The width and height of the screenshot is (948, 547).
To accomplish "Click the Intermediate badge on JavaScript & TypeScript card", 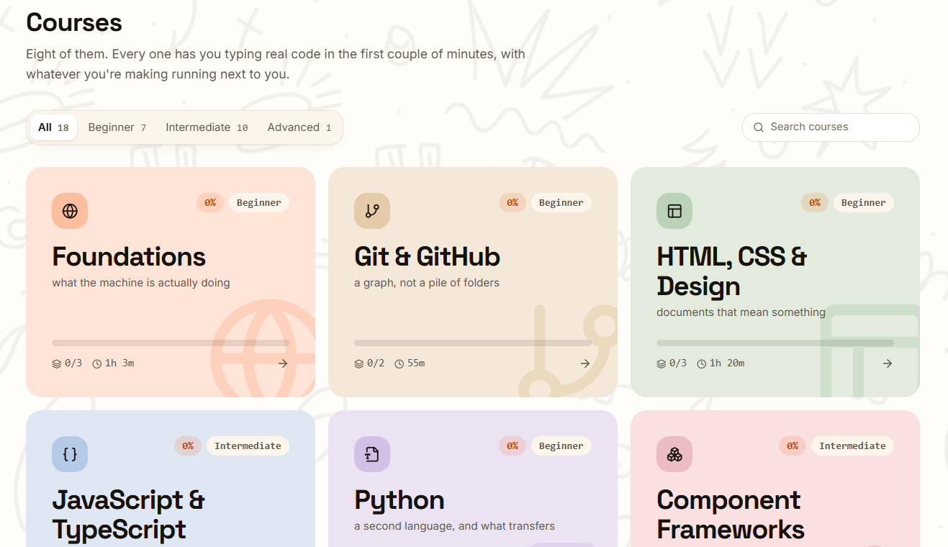I will (x=248, y=446).
